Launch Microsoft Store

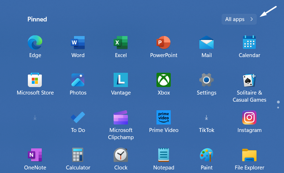point(35,80)
